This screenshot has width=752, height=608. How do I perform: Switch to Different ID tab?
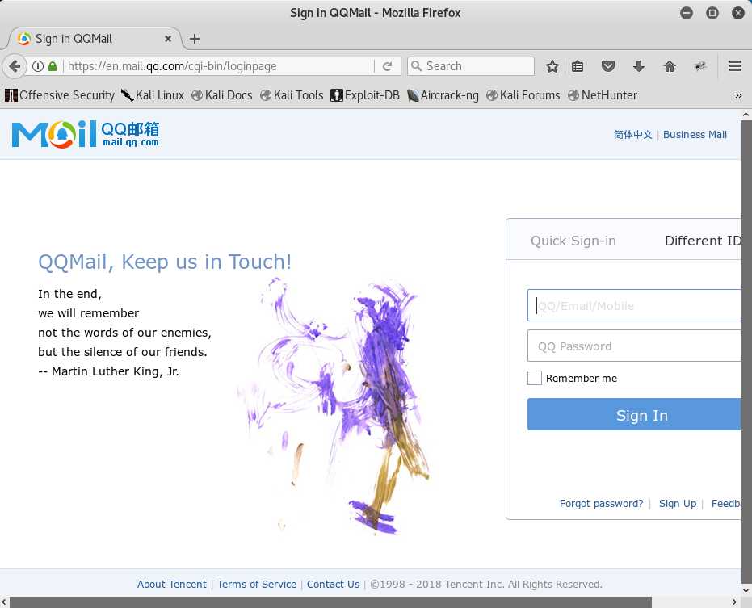point(703,241)
